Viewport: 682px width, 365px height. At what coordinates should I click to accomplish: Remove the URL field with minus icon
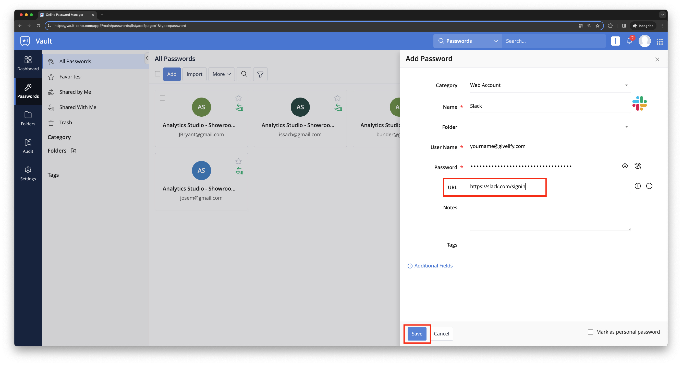(x=649, y=186)
